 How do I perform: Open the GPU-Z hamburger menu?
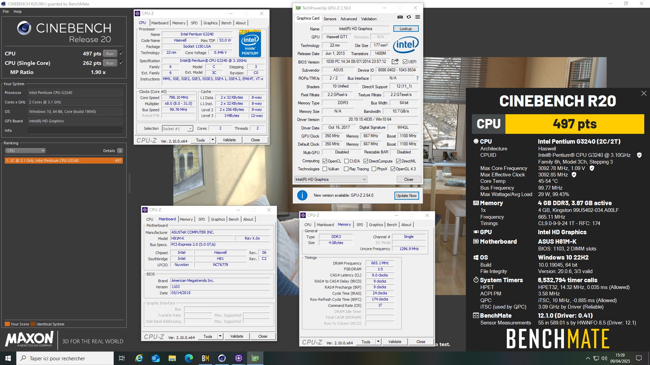[x=417, y=17]
